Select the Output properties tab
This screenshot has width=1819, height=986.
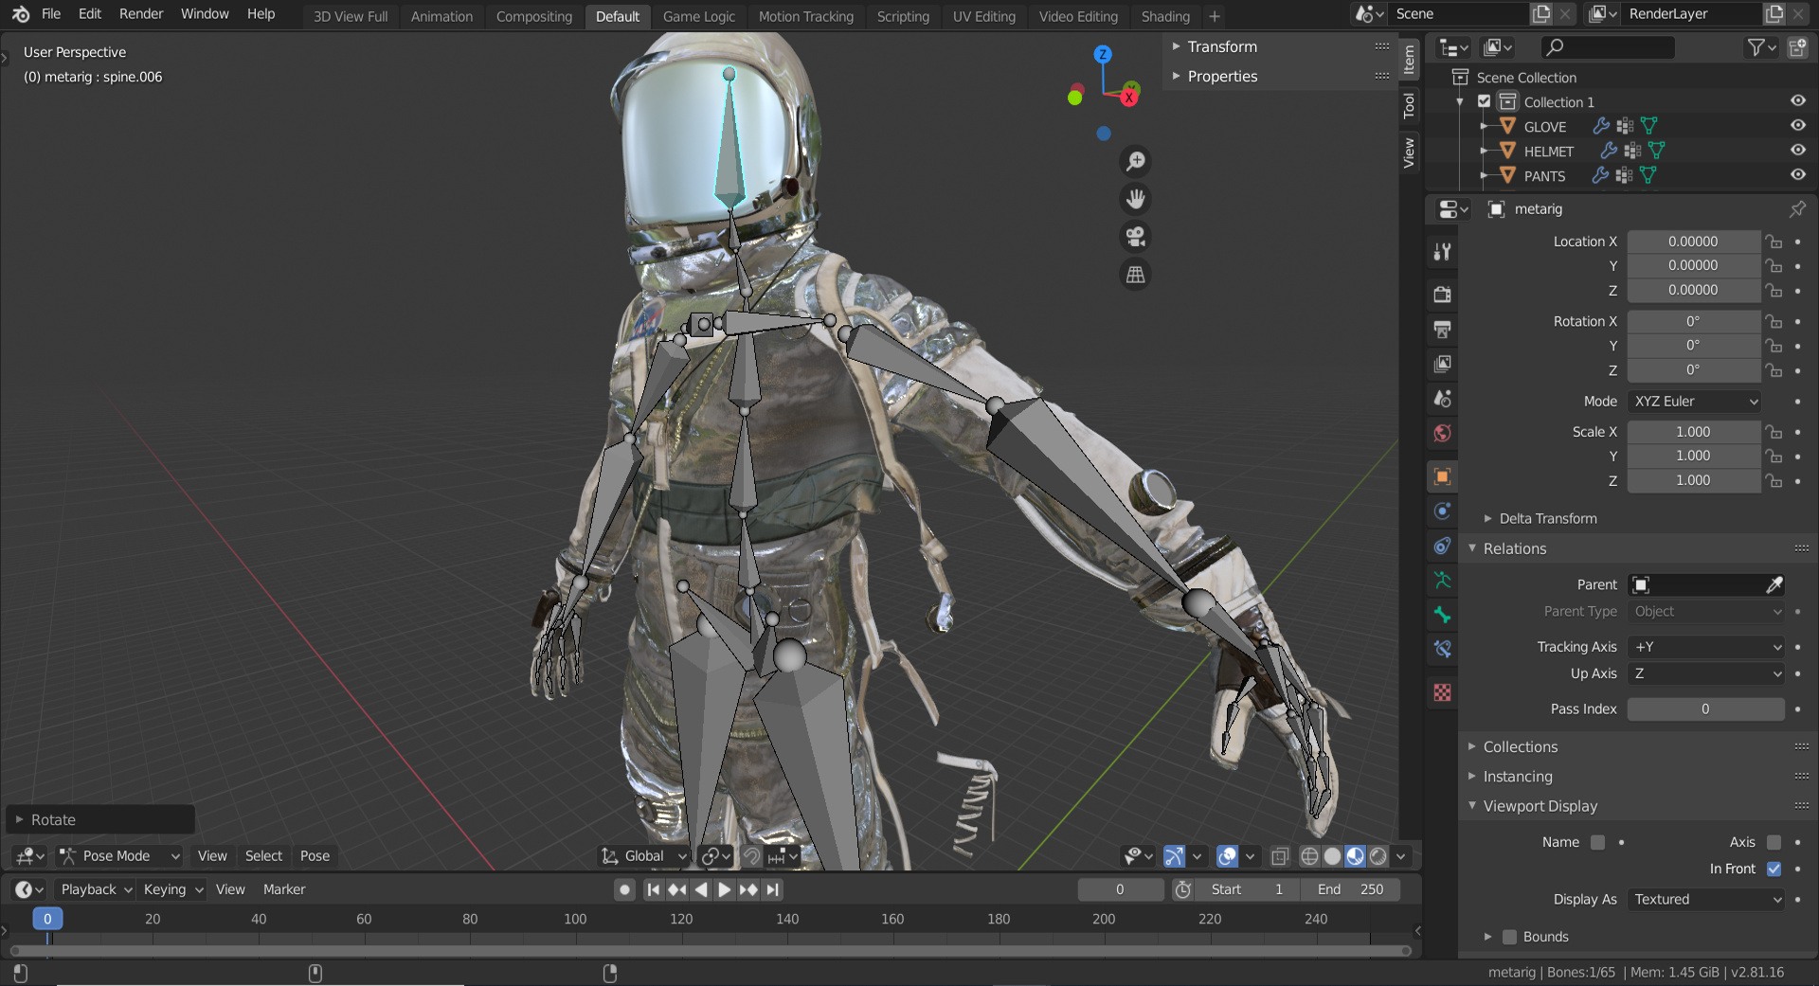pos(1442,330)
